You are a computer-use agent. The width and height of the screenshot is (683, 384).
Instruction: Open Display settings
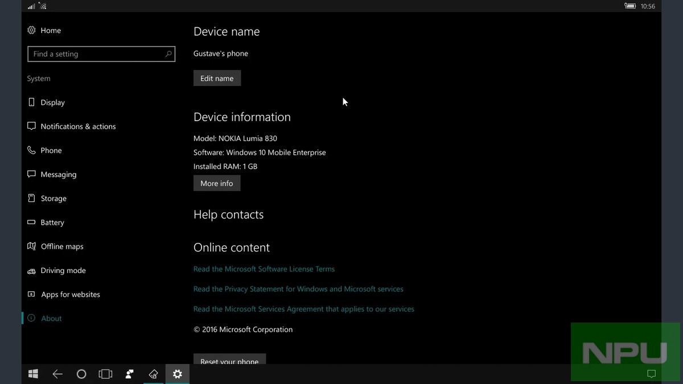pyautogui.click(x=52, y=102)
